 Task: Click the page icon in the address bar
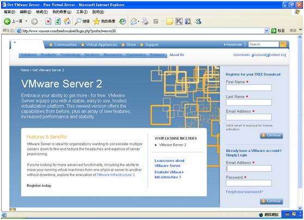(x=19, y=31)
